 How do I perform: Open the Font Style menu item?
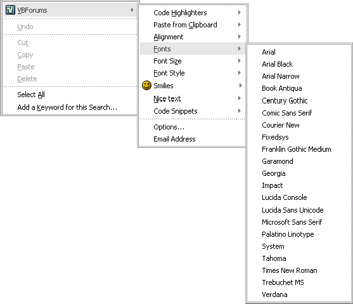click(193, 73)
